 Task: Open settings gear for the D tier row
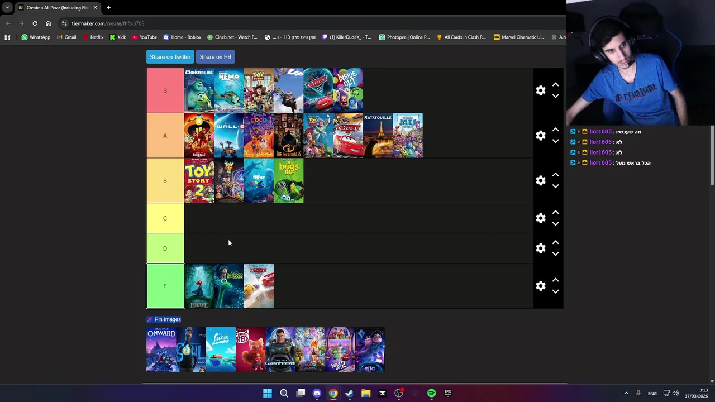(x=540, y=248)
